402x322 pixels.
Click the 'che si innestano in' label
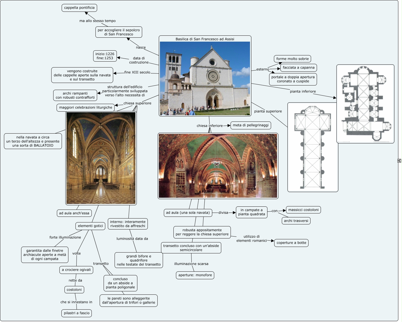point(76,302)
